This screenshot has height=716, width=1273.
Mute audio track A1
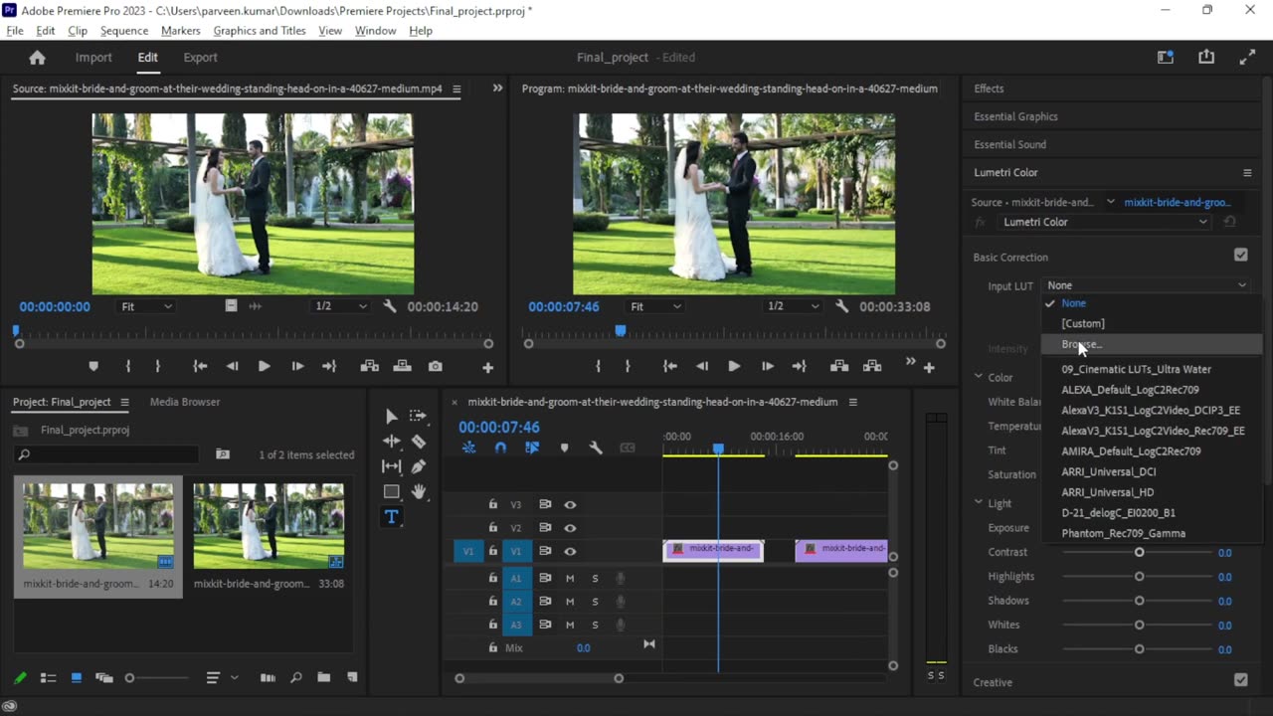(570, 578)
